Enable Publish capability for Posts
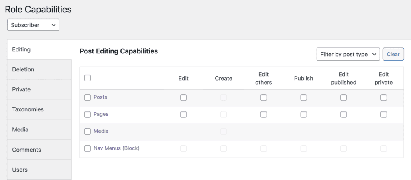Image resolution: width=411 pixels, height=180 pixels. pyautogui.click(x=304, y=97)
